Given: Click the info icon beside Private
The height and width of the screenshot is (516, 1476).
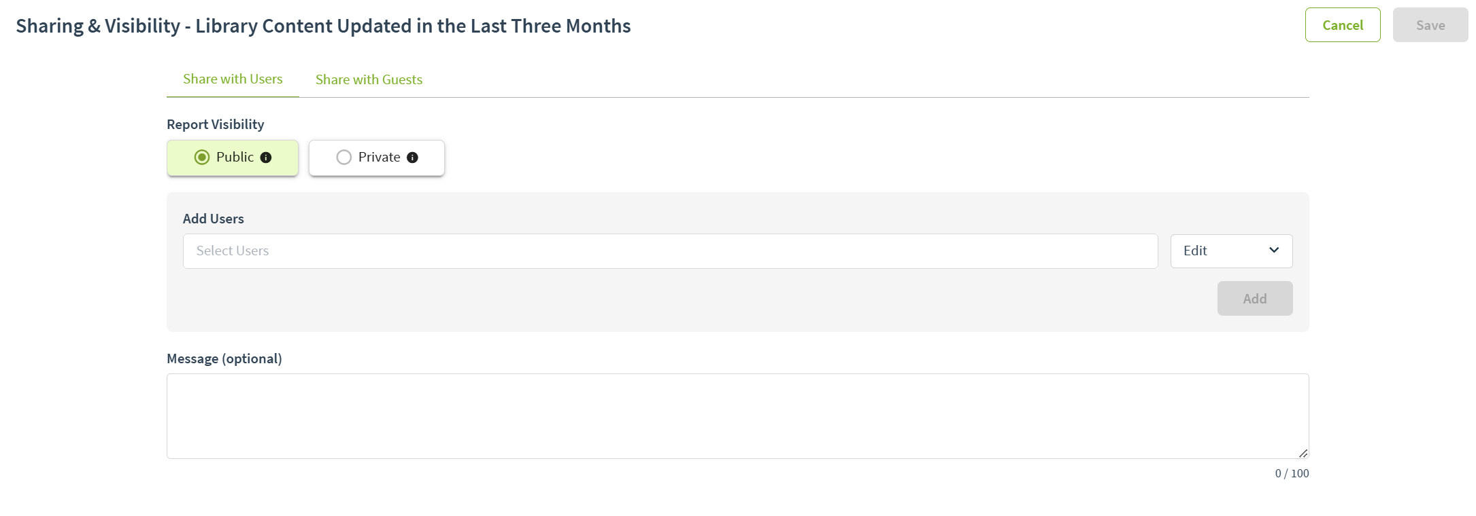Looking at the screenshot, I should coord(412,158).
